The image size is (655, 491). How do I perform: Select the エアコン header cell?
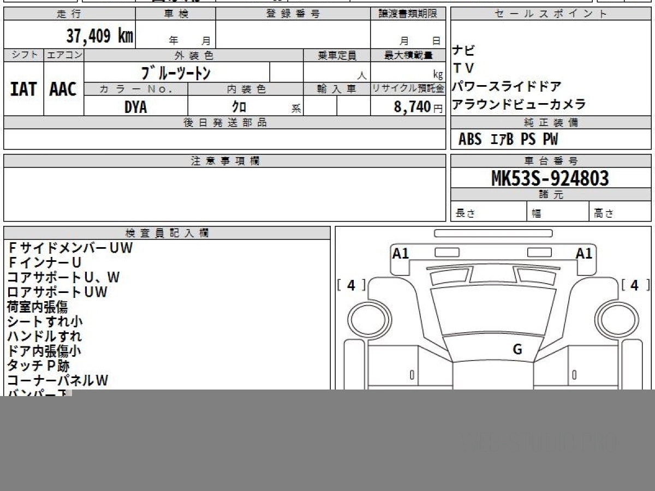pos(64,55)
